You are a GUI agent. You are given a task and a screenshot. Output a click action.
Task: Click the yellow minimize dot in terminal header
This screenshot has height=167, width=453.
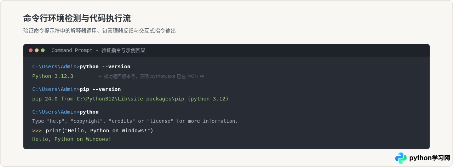(37, 50)
